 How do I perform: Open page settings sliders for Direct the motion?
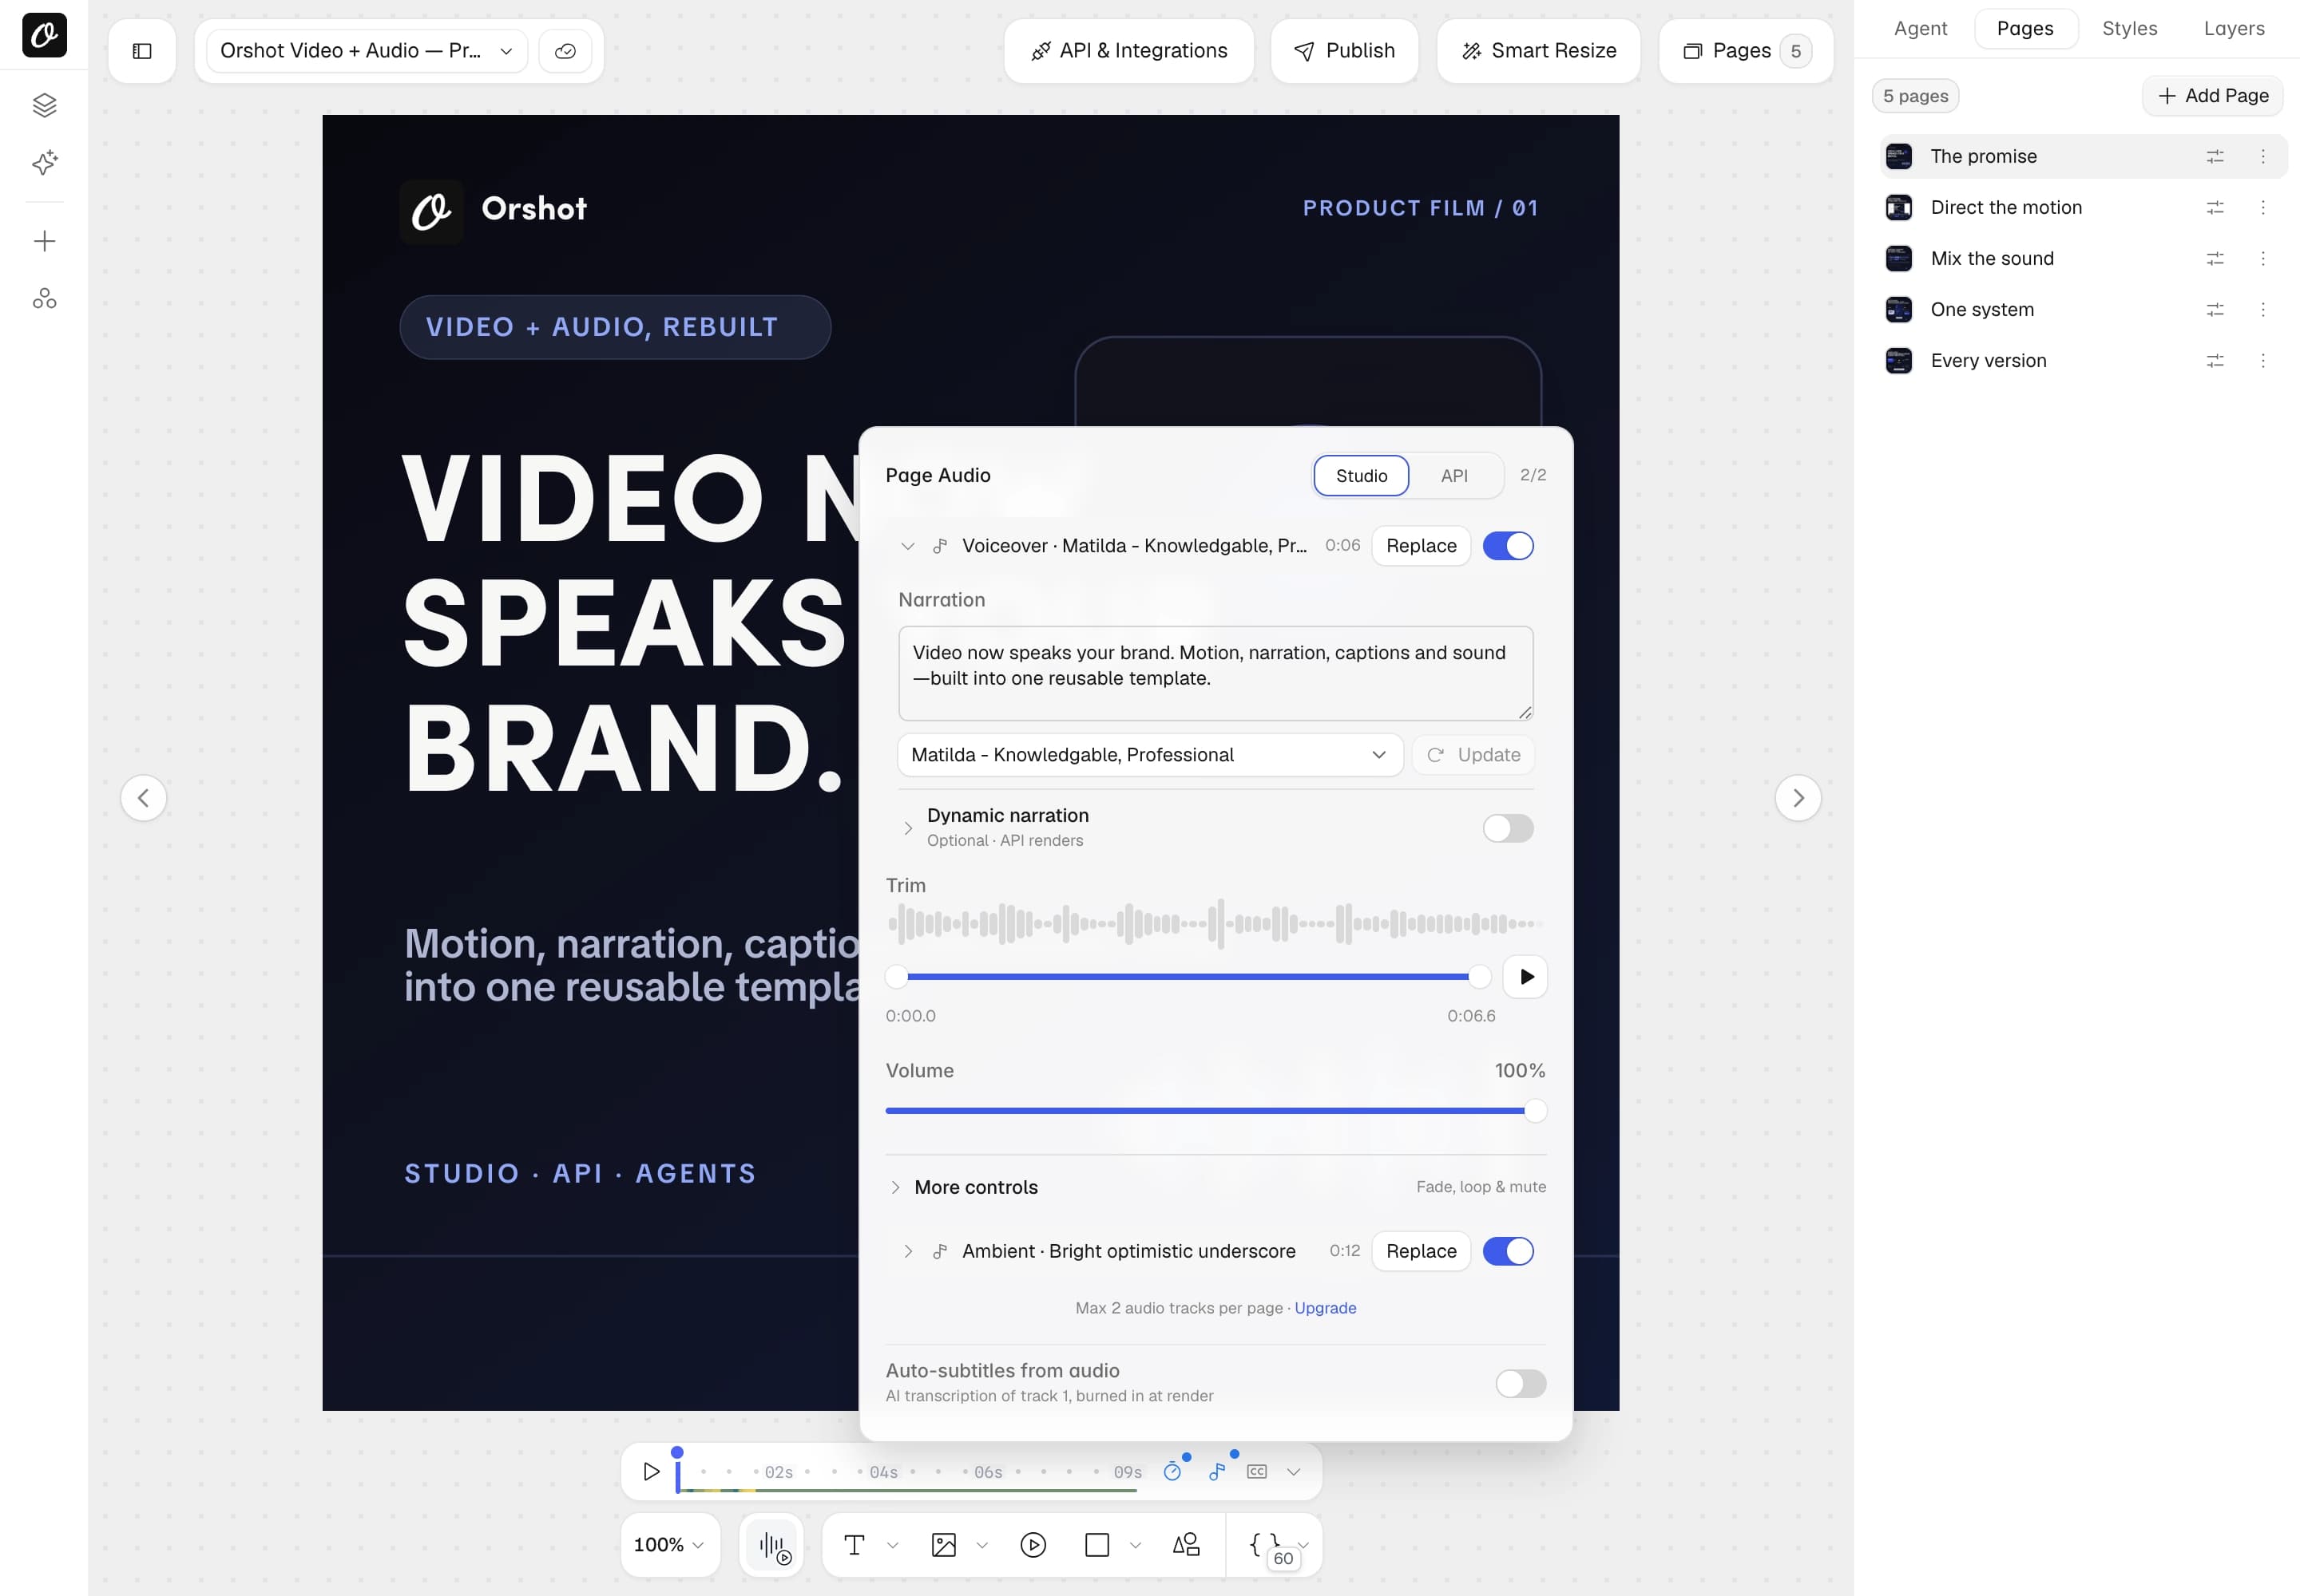click(x=2215, y=208)
